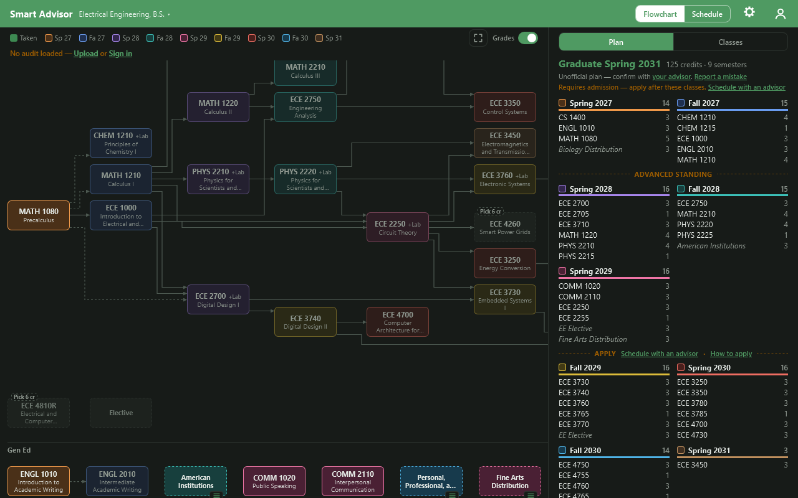
Task: Click the Elective placeholder node
Action: point(121,413)
